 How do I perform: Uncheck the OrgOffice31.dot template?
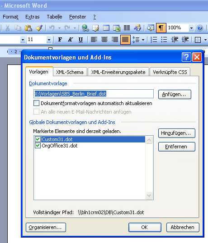tap(38, 146)
